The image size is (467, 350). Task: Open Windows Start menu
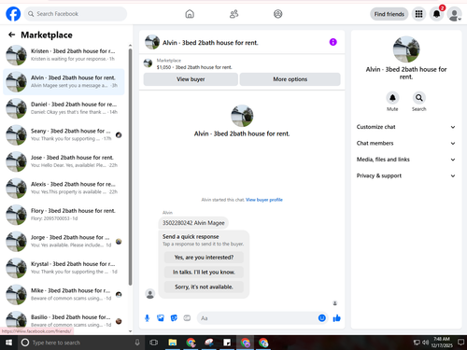coord(8,343)
